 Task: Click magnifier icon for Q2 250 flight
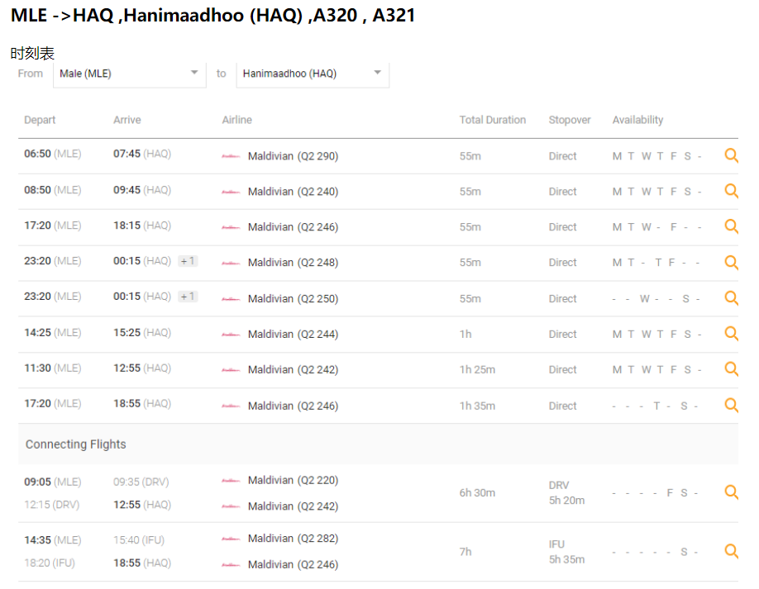point(731,298)
